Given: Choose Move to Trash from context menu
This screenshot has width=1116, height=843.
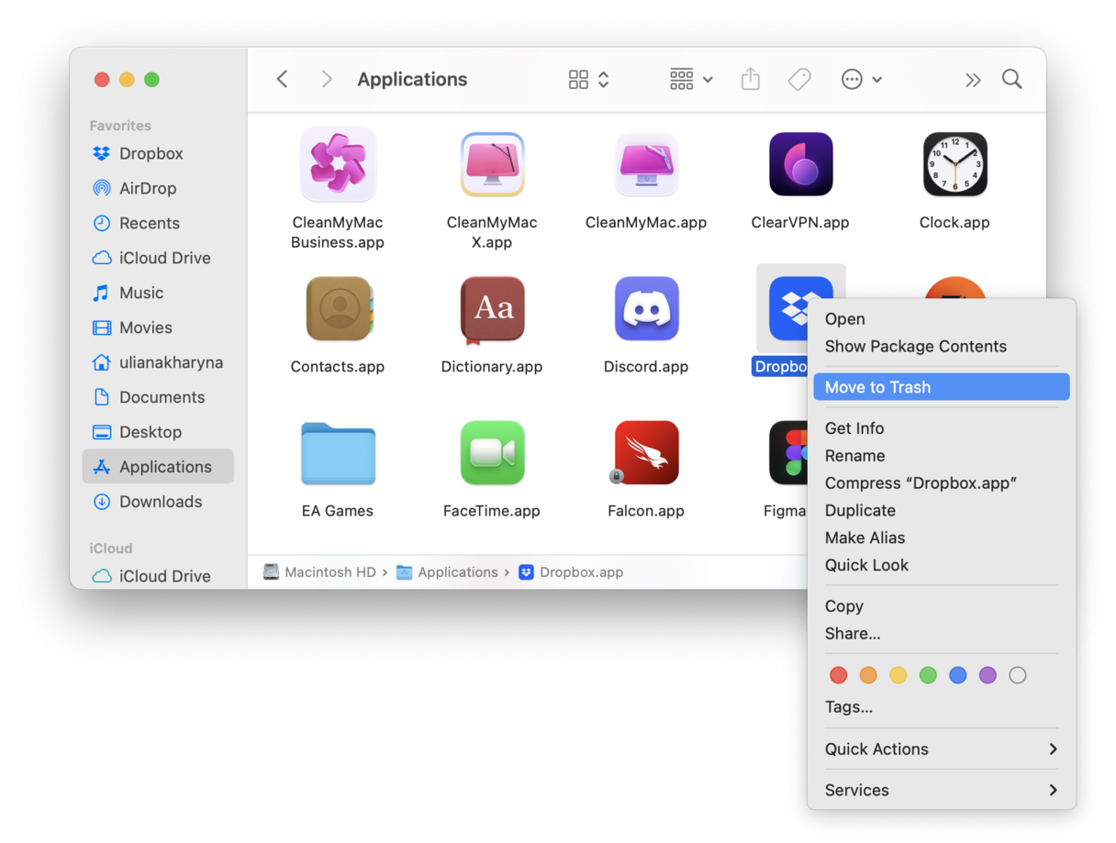Looking at the screenshot, I should 877,386.
